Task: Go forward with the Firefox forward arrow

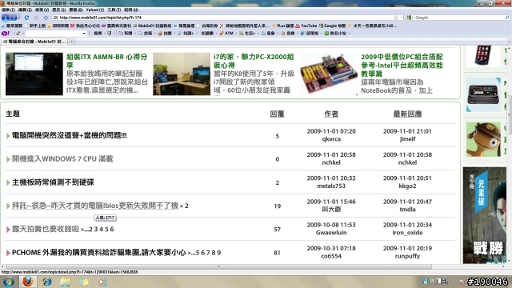Action: pos(14,18)
